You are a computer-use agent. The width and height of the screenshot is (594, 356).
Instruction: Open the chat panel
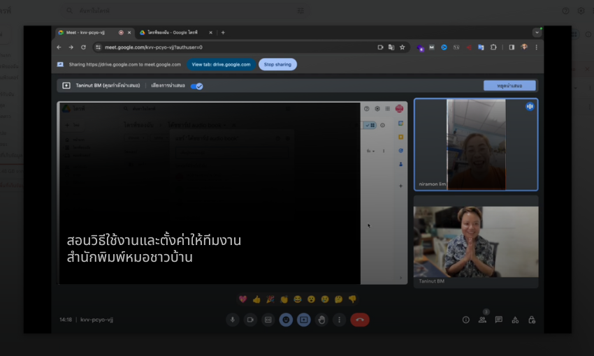tap(499, 320)
